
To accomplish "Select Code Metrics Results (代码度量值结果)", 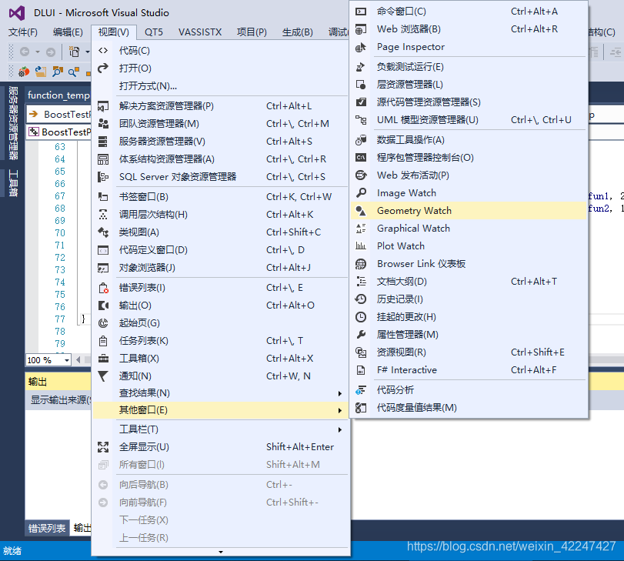I will pyautogui.click(x=469, y=408).
